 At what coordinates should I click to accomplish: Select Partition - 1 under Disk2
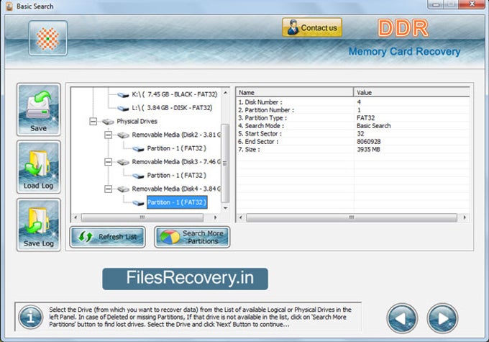(x=176, y=148)
